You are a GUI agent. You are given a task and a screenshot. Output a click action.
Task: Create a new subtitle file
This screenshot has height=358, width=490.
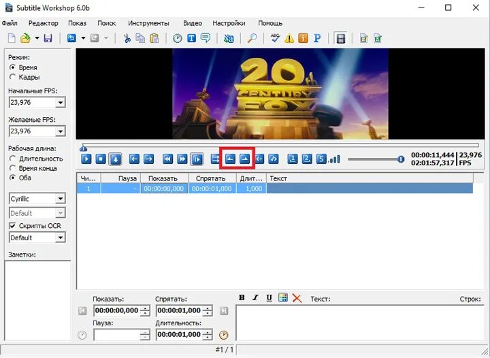click(x=12, y=38)
